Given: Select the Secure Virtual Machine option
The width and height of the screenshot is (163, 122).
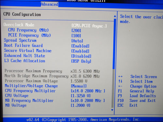Looking at the screenshot, I should 28,50.
